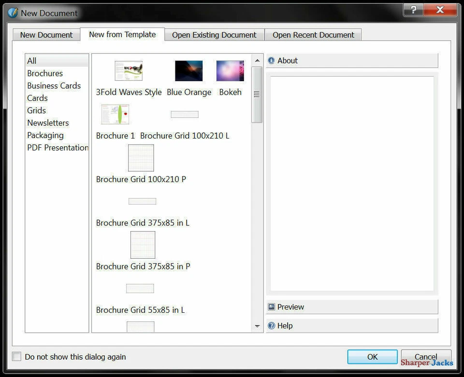Open the title bar help icon
The image size is (464, 377).
(x=413, y=10)
